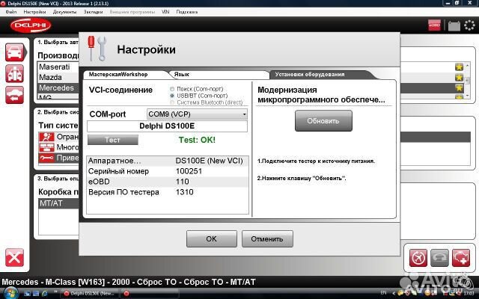Select MT/AT gearbox option
479x299 pixels.
point(58,203)
